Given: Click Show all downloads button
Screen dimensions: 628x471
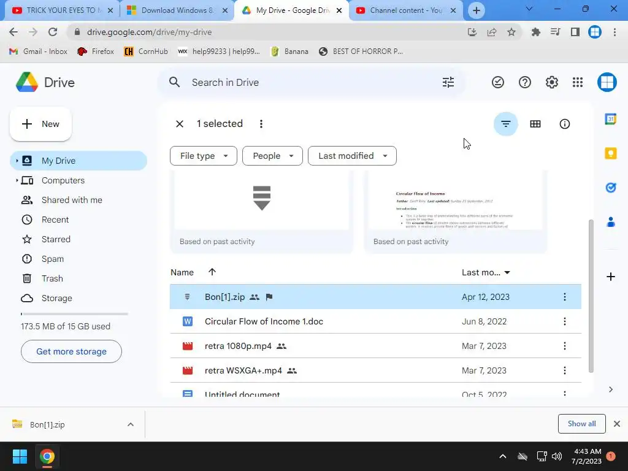Looking at the screenshot, I should click(x=581, y=424).
